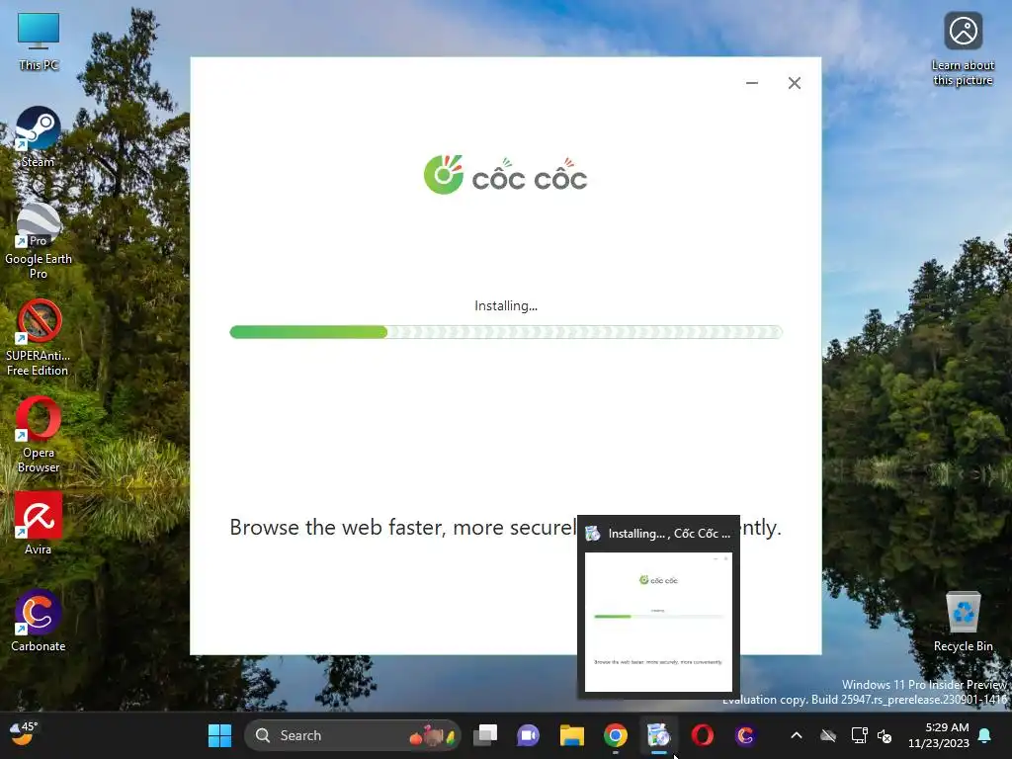
Task: Select the Avira desktop shortcut
Action: (39, 524)
